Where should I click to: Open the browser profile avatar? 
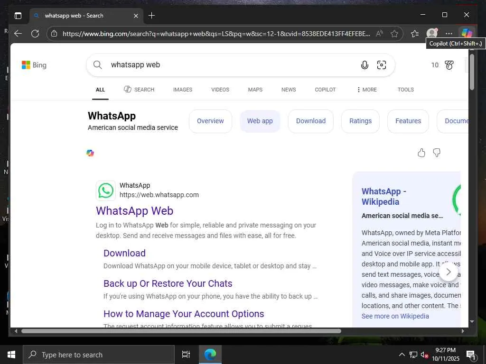(432, 33)
